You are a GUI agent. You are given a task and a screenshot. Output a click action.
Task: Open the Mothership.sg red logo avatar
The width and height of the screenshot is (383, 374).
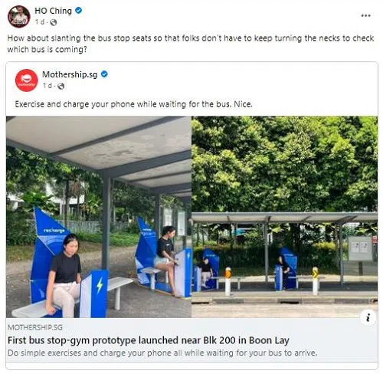coord(26,80)
